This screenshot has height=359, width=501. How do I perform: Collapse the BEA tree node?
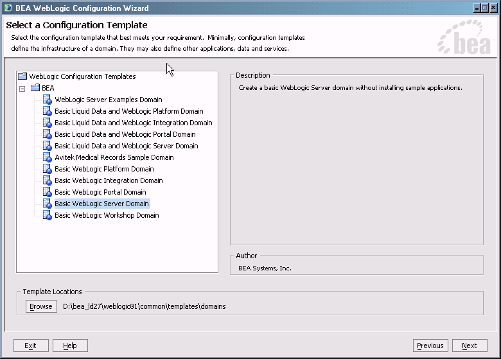click(x=22, y=89)
